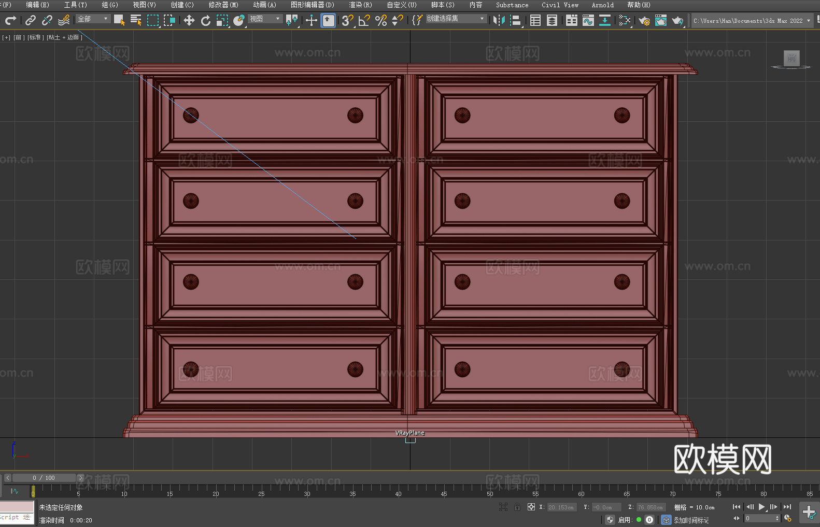Viewport: 820px width, 527px height.
Task: Choose Rectangular Selection Region tool
Action: click(153, 20)
